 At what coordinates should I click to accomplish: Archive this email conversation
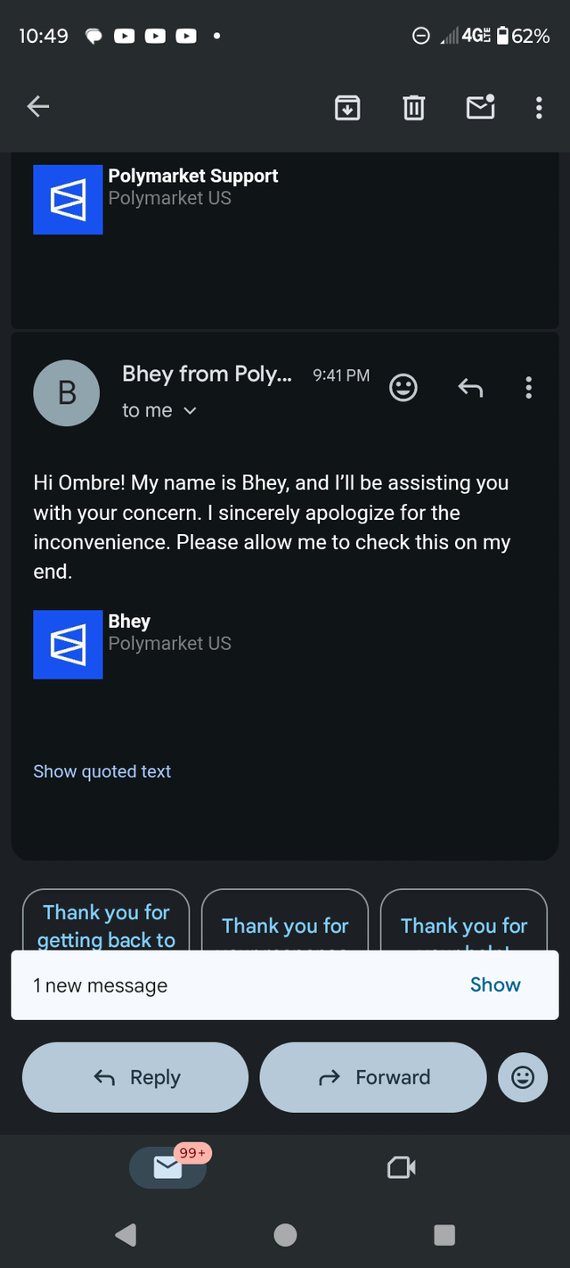[x=347, y=108]
